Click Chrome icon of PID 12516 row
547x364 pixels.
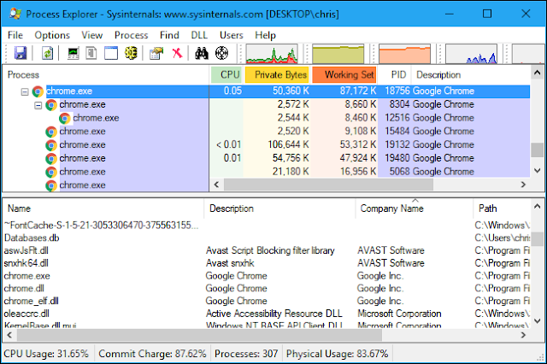(x=65, y=118)
